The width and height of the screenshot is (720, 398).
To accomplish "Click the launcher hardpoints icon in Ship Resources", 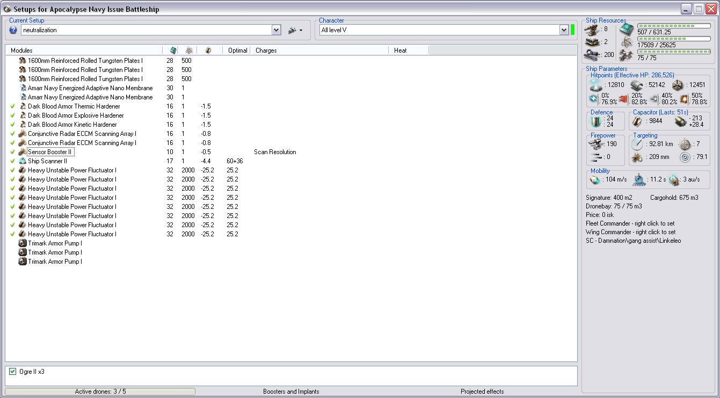I will coord(593,42).
